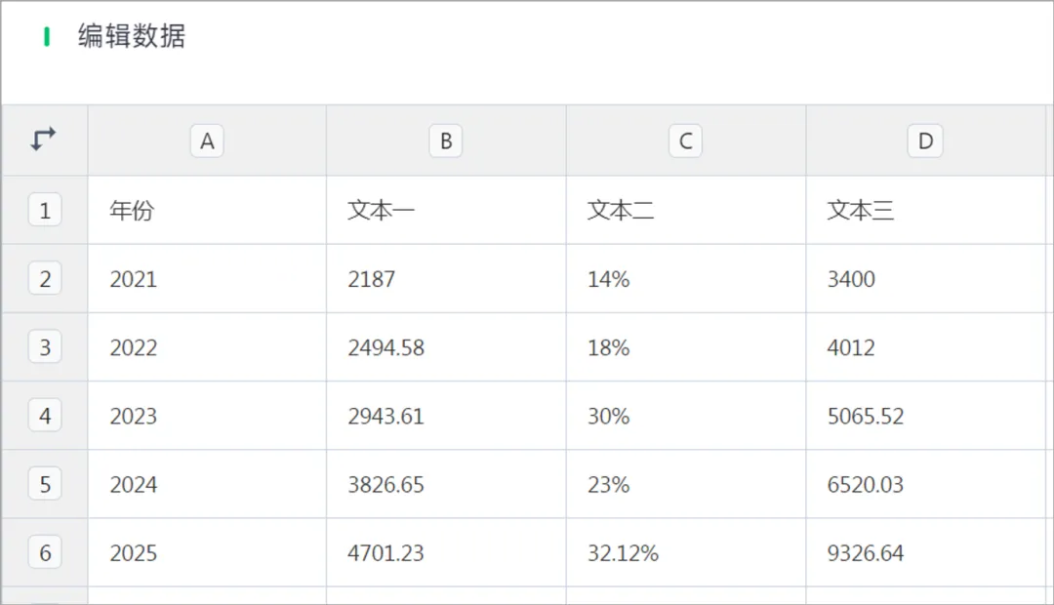Select row 4 header
Viewport: 1054px width, 605px height.
coord(45,416)
